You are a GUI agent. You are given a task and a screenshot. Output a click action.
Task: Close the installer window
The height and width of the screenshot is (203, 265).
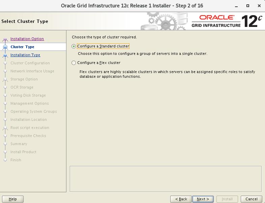coord(258,6)
